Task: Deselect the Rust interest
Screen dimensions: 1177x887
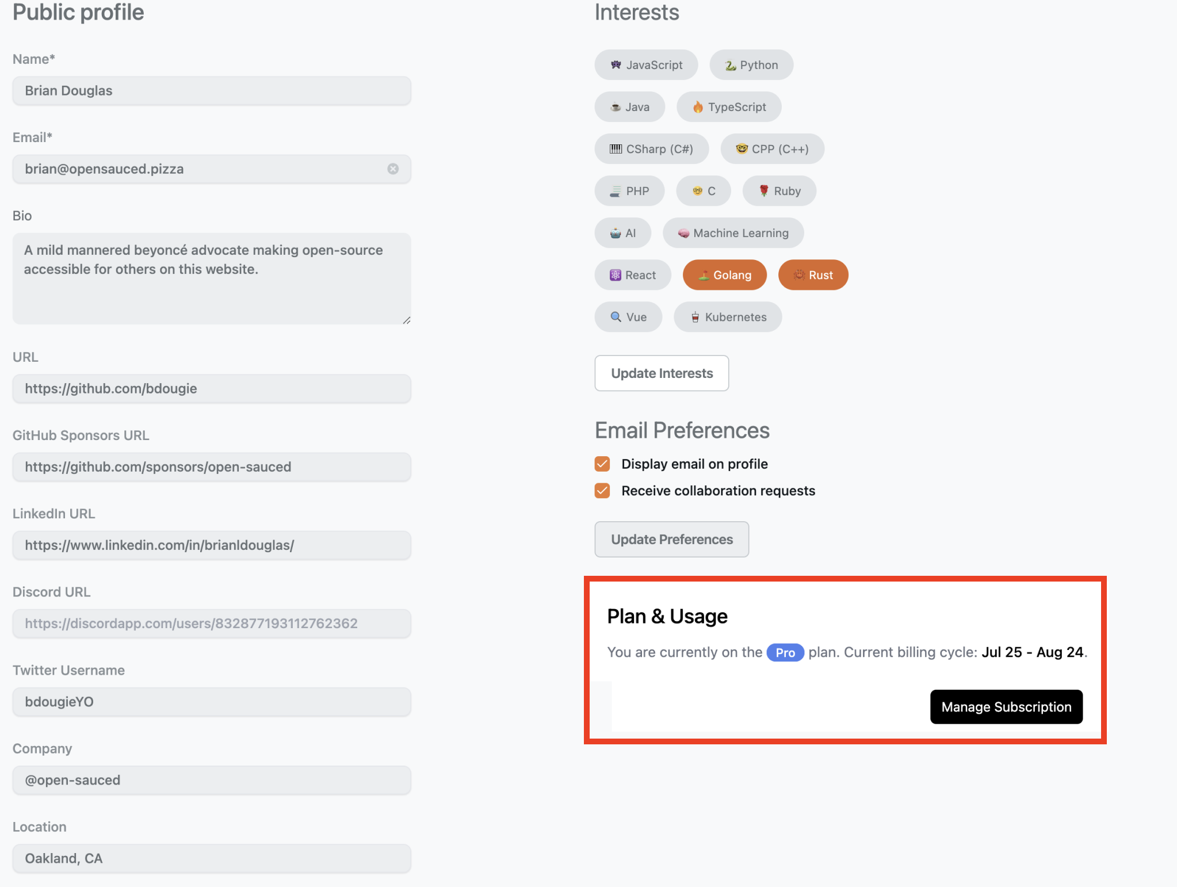Action: click(x=813, y=275)
